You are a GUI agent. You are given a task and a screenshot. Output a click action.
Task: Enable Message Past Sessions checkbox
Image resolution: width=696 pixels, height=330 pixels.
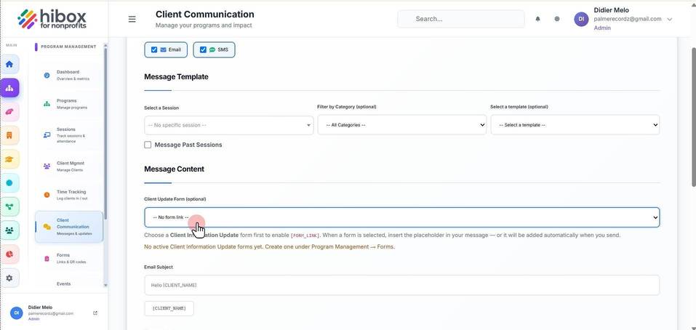[148, 145]
